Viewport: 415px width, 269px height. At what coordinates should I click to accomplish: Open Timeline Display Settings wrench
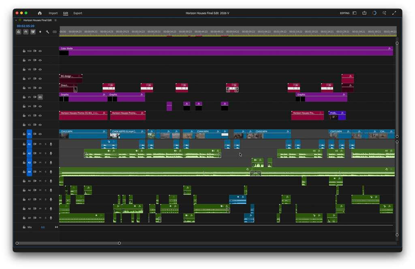[x=47, y=32]
